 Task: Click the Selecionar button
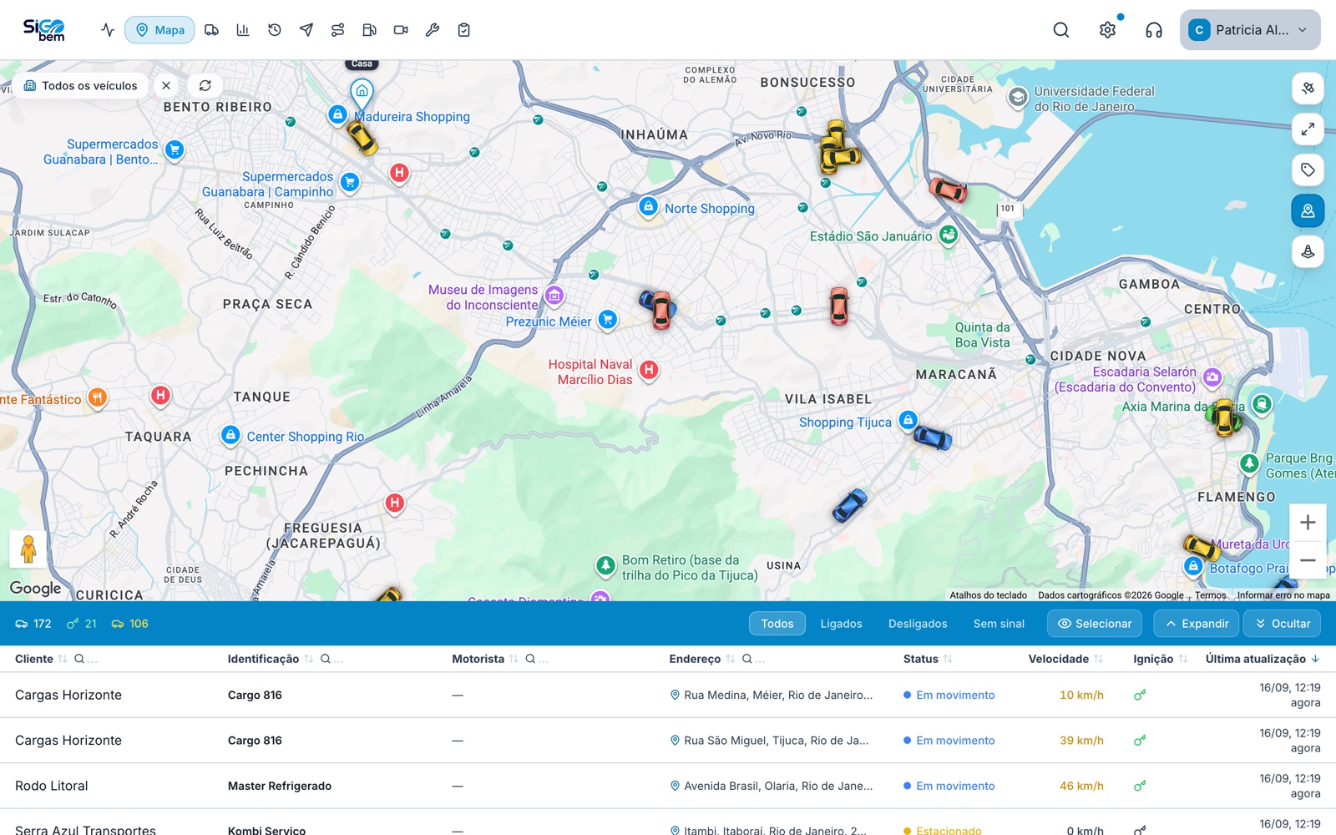click(1095, 624)
